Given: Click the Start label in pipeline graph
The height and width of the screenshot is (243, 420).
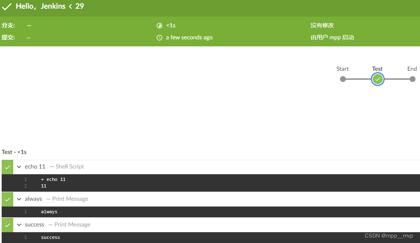Looking at the screenshot, I should (343, 69).
